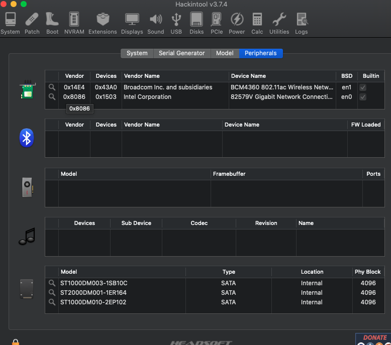
Task: Click the Bluetooth icon
Action: 27,138
